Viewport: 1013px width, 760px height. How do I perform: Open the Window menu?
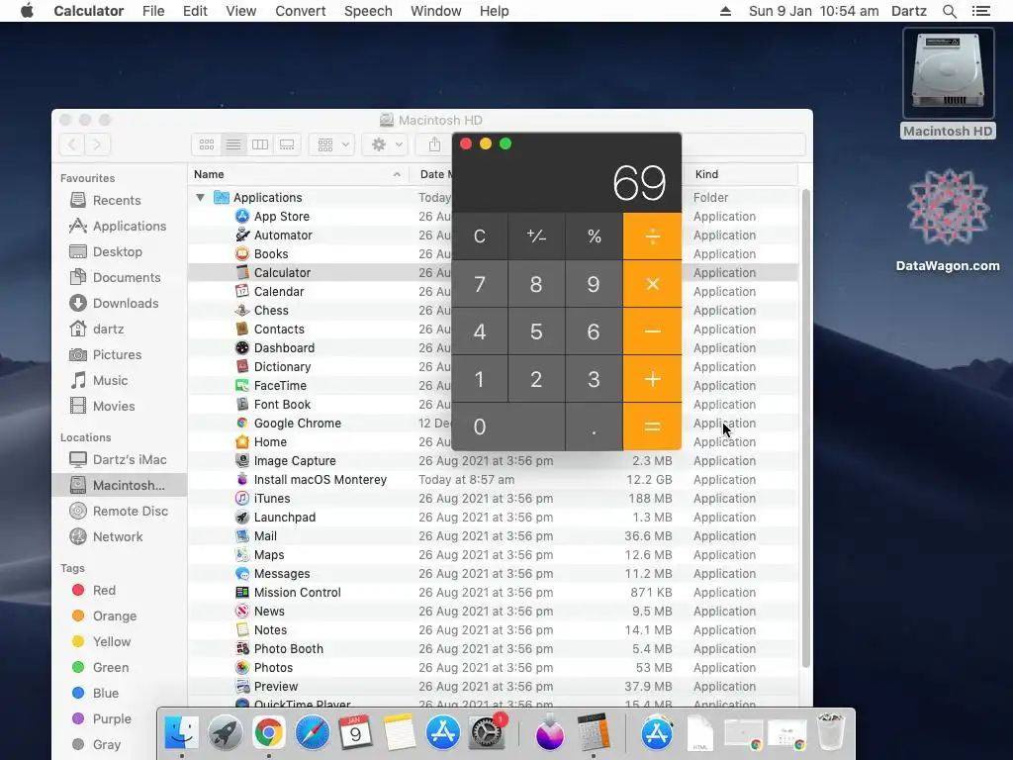tap(436, 11)
